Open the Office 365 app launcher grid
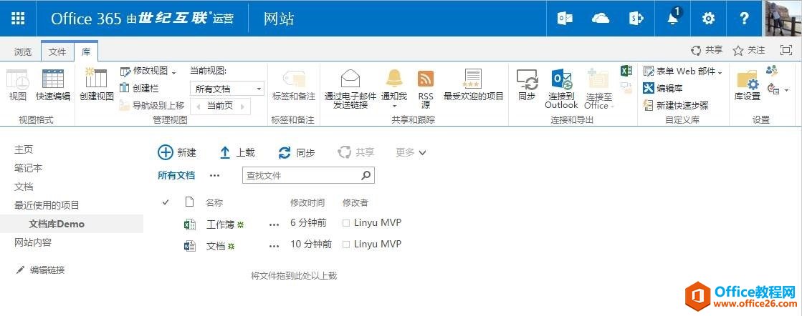The width and height of the screenshot is (802, 316). [18, 19]
